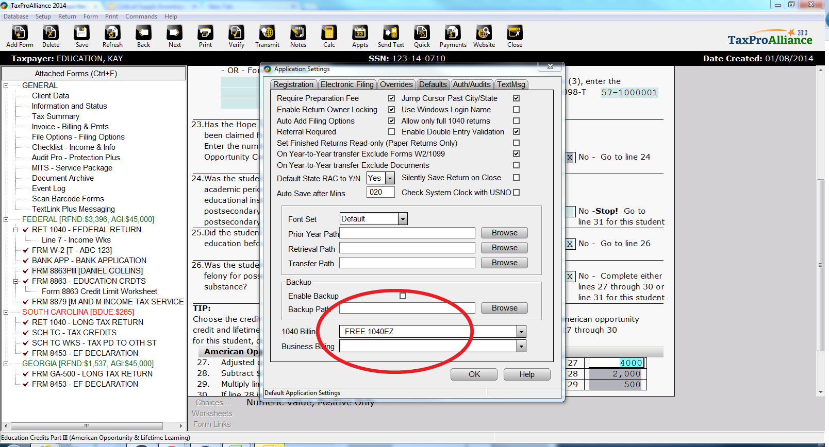Select Tax Summary in forms tree
The height and width of the screenshot is (447, 829).
[55, 116]
